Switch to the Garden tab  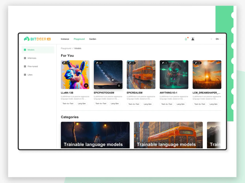[93, 39]
